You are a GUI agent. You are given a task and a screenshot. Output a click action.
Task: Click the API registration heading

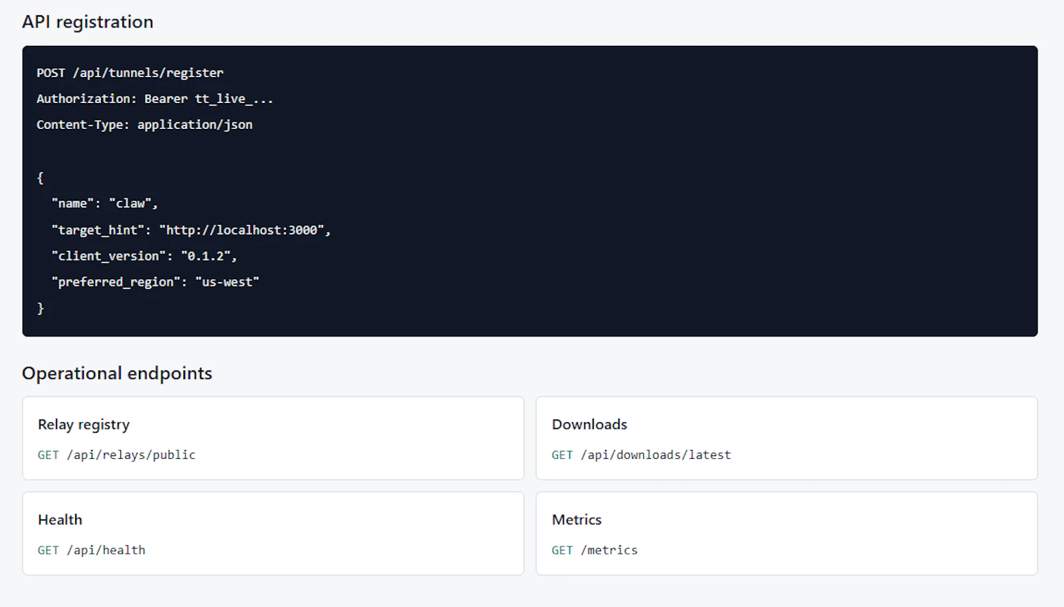pyautogui.click(x=87, y=22)
